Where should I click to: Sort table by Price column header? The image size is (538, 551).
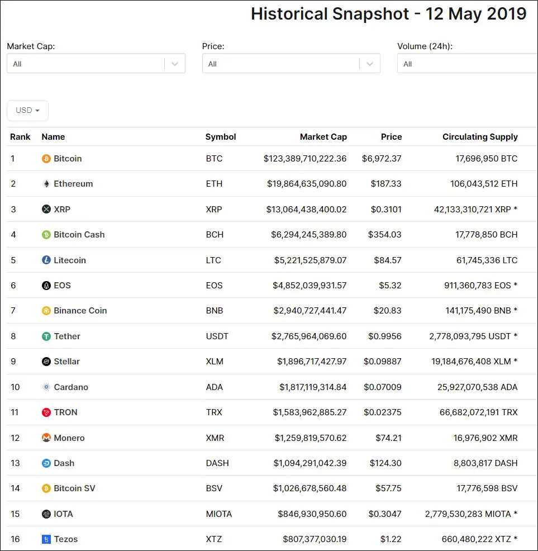392,137
